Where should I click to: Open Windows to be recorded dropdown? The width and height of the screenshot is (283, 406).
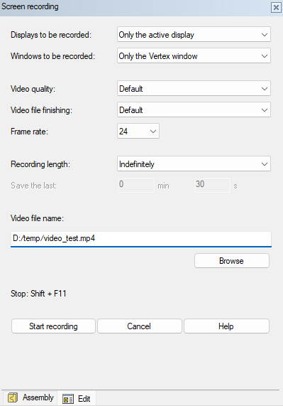[x=194, y=55]
